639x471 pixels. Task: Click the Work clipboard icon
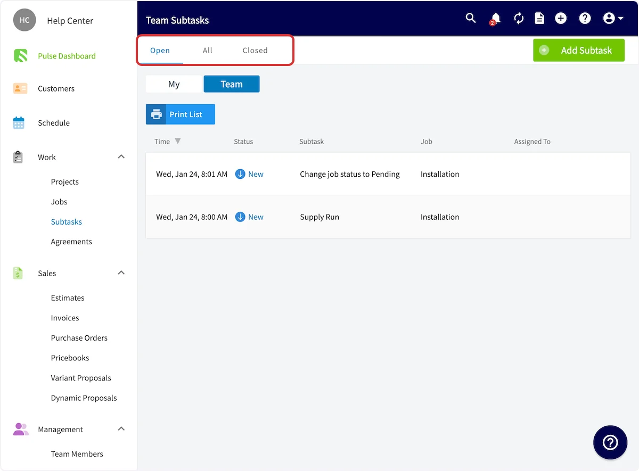tap(18, 157)
